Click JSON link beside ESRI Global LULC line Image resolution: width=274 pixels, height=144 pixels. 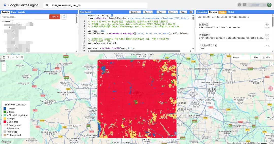[x=267, y=28]
